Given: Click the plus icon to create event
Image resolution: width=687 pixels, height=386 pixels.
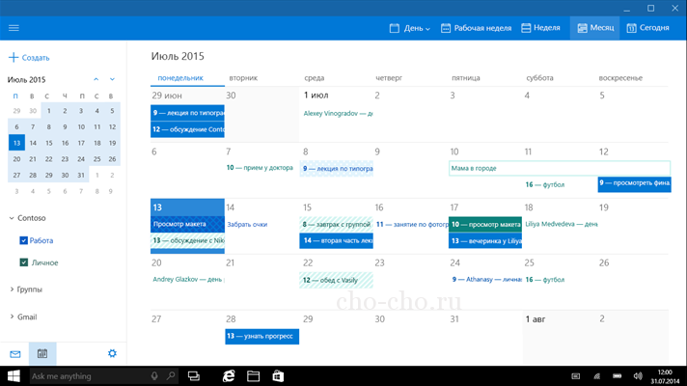Looking at the screenshot, I should pyautogui.click(x=14, y=58).
